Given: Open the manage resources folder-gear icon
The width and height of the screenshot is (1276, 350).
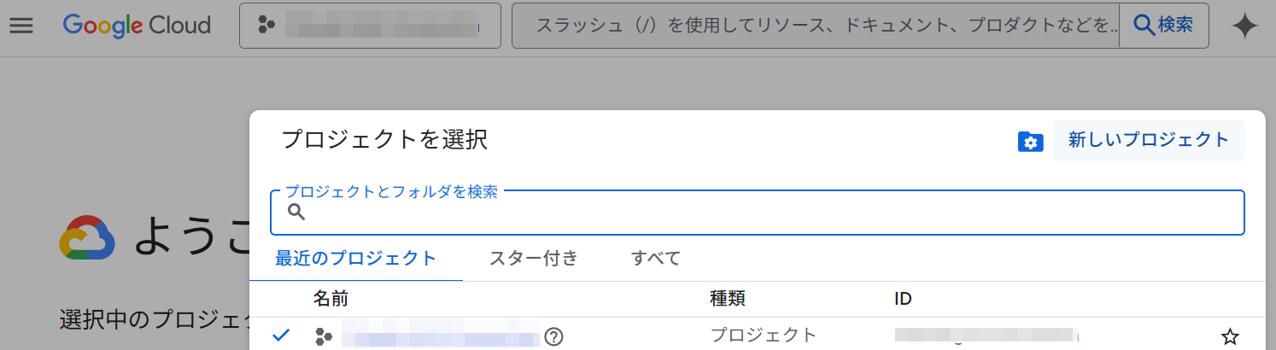Looking at the screenshot, I should tap(1031, 142).
